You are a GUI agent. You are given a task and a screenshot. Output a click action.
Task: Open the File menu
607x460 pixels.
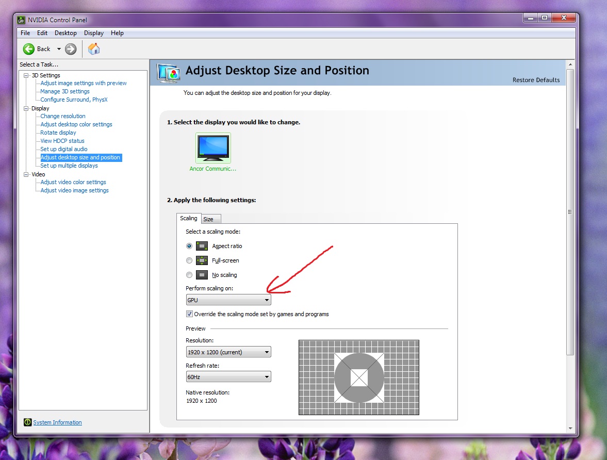click(x=25, y=33)
